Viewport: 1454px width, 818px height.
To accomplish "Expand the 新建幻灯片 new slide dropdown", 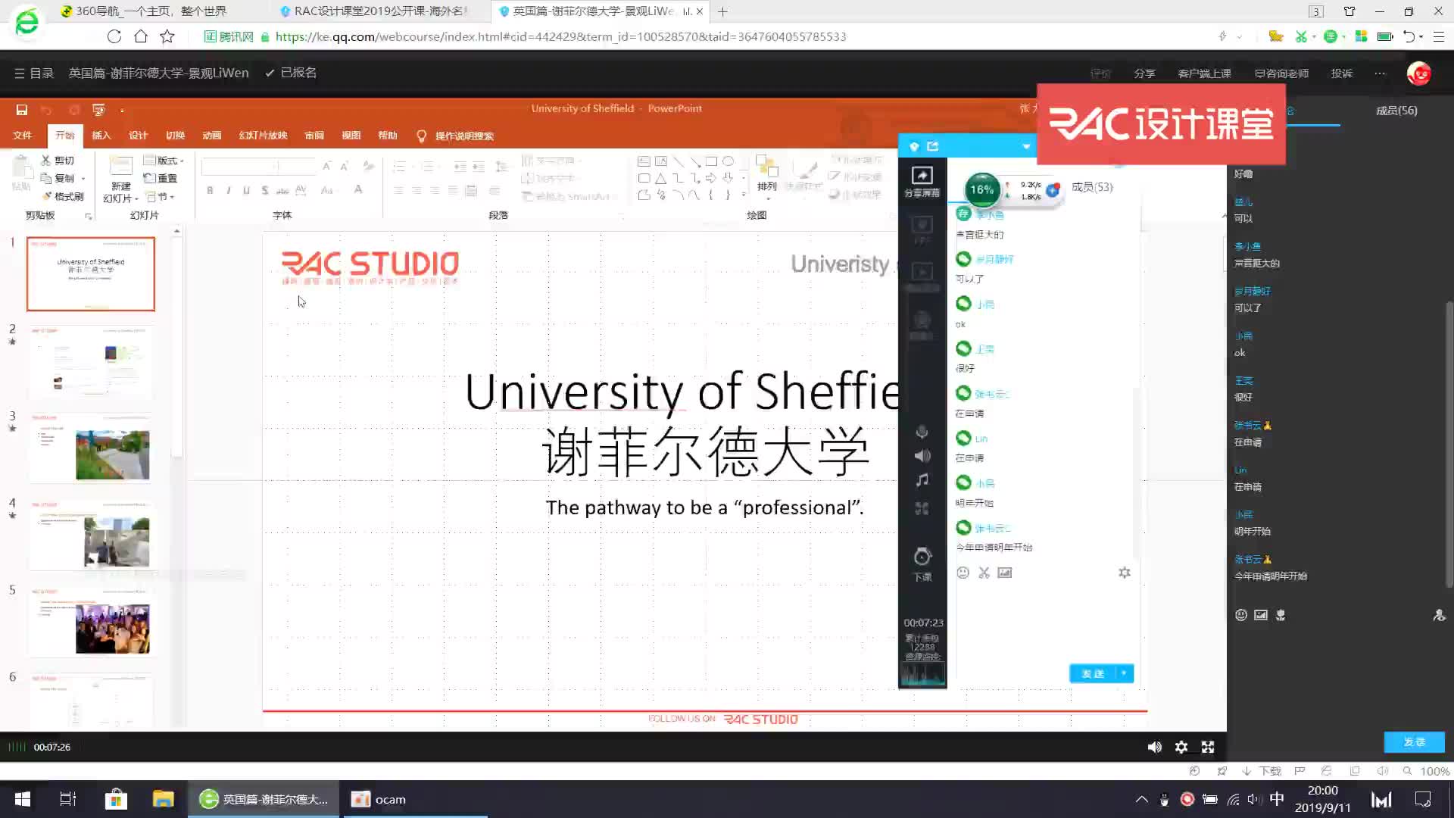I will point(121,198).
